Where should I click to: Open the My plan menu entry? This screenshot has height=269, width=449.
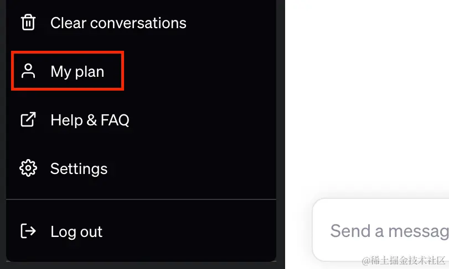tap(141, 71)
